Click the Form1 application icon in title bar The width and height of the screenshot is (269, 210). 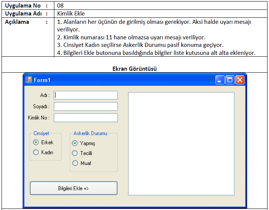[29, 80]
